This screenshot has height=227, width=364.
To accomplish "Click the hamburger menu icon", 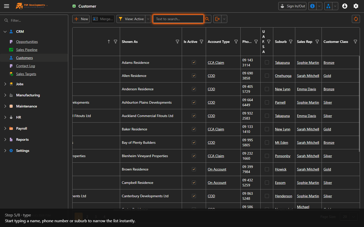I will pyautogui.click(x=7, y=6).
